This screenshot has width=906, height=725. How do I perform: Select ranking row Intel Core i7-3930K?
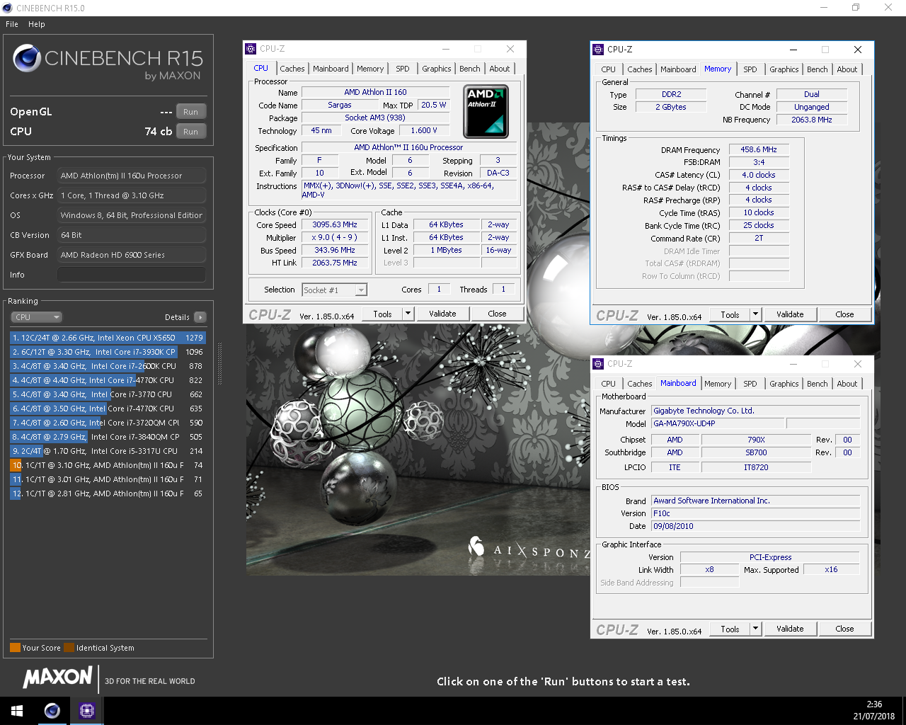[x=108, y=352]
